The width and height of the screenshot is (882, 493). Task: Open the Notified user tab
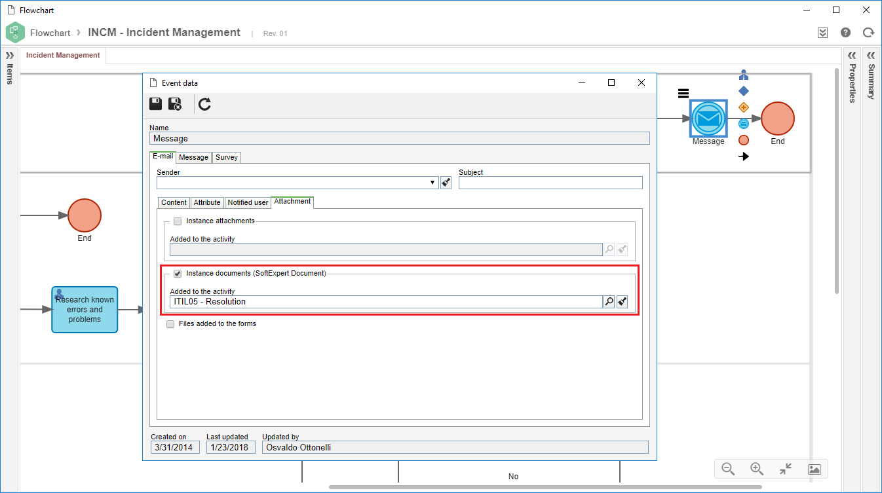[x=248, y=203]
